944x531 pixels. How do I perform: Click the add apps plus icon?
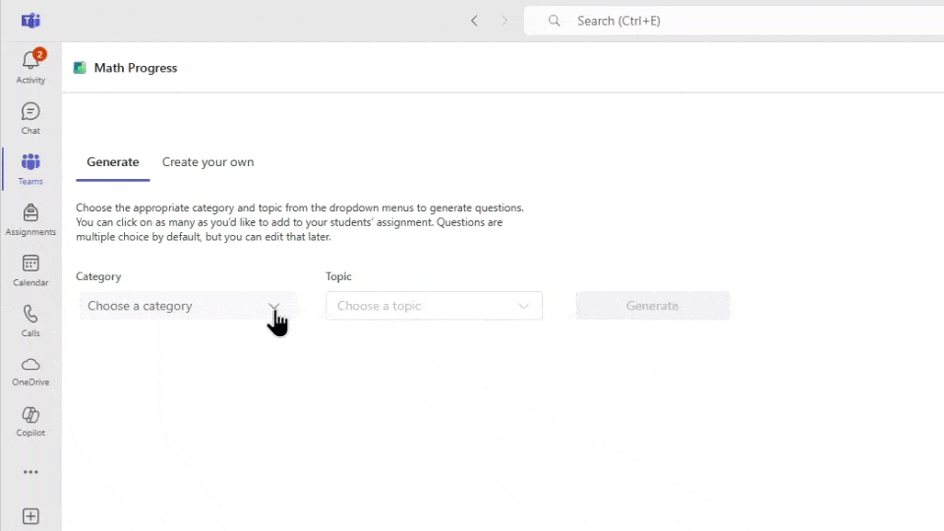tap(30, 516)
